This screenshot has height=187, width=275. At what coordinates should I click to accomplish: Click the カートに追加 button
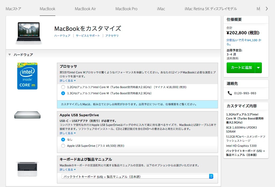click(241, 68)
